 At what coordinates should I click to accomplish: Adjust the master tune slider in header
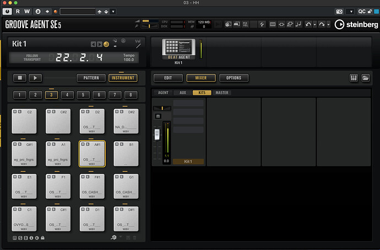tap(150, 26)
